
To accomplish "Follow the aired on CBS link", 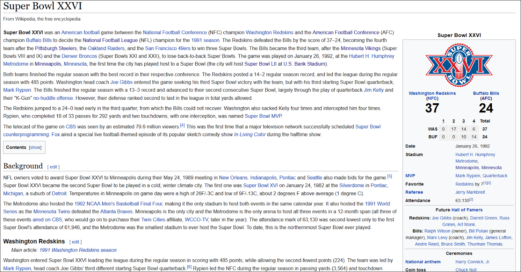I will (48, 220).
